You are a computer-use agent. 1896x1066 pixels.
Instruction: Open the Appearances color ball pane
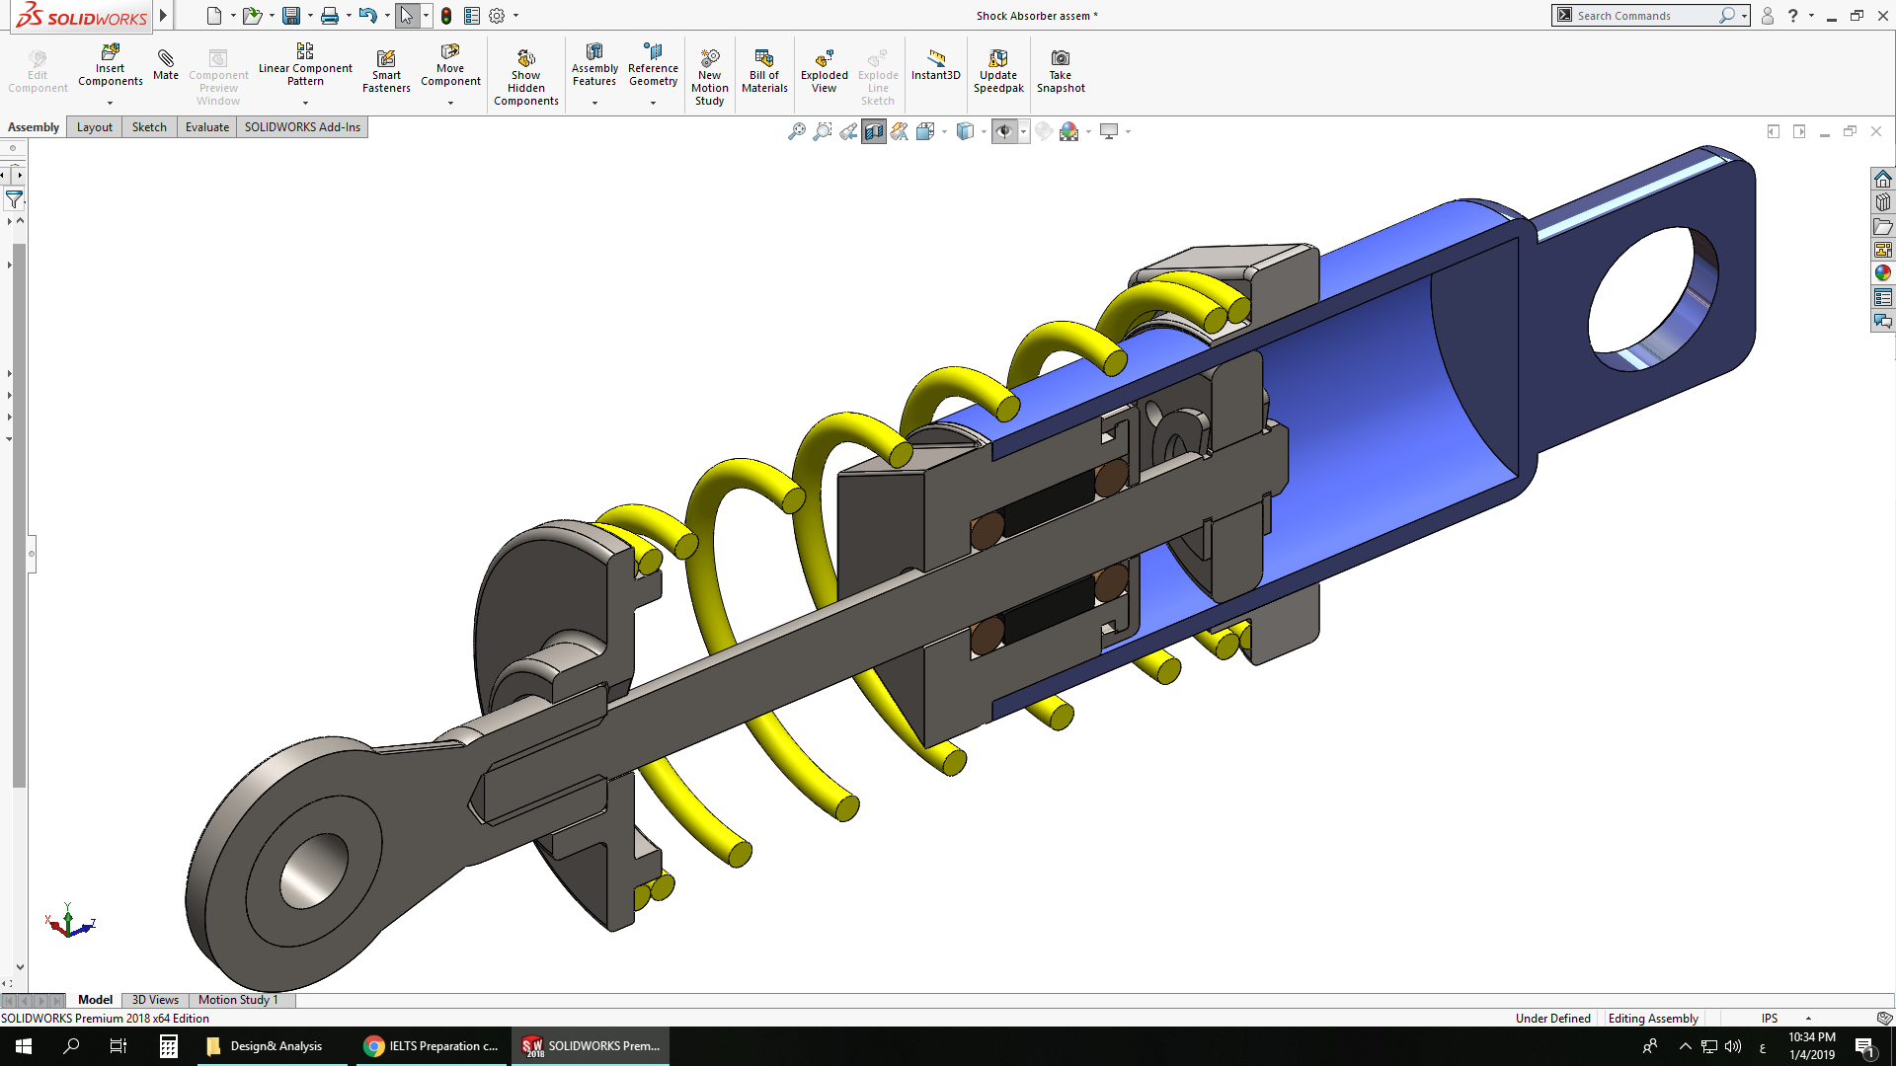[1882, 273]
